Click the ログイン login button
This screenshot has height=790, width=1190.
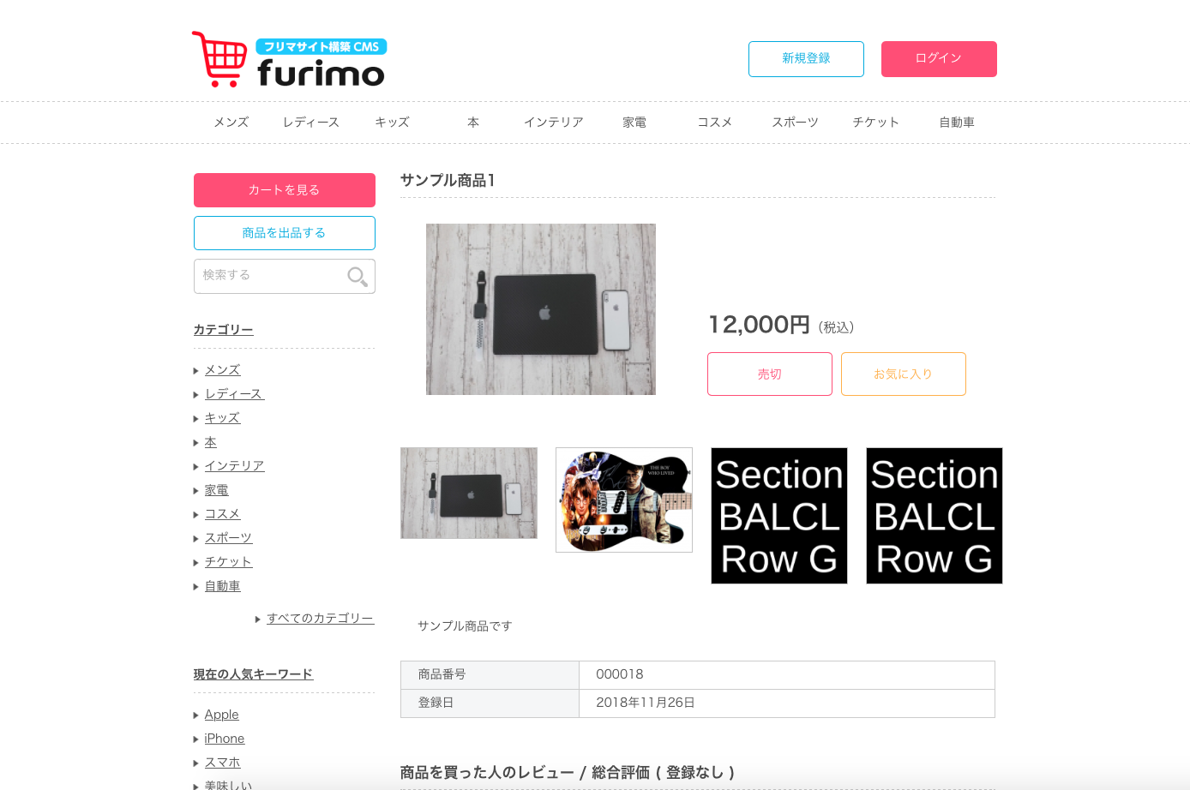point(939,59)
